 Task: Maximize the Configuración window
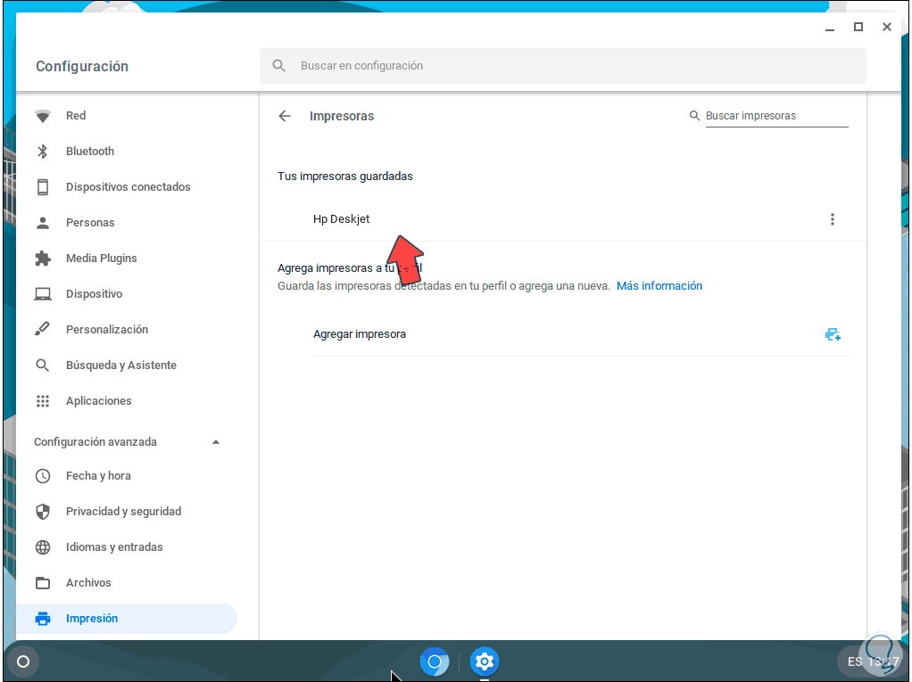tap(858, 27)
